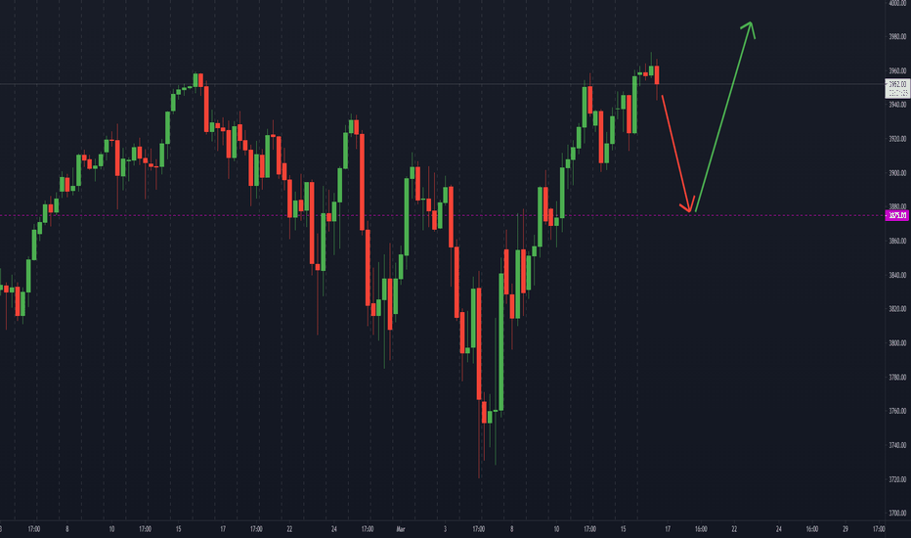Click the 3980.00 price axis label

click(897, 36)
